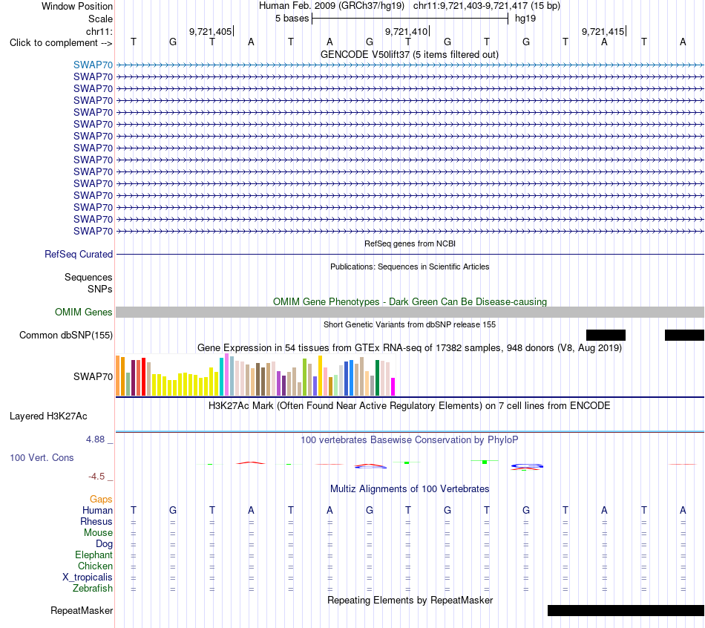Click 'Publications: Sequences in Scientific Articles' title
This screenshot has height=628, width=705.
(410, 266)
